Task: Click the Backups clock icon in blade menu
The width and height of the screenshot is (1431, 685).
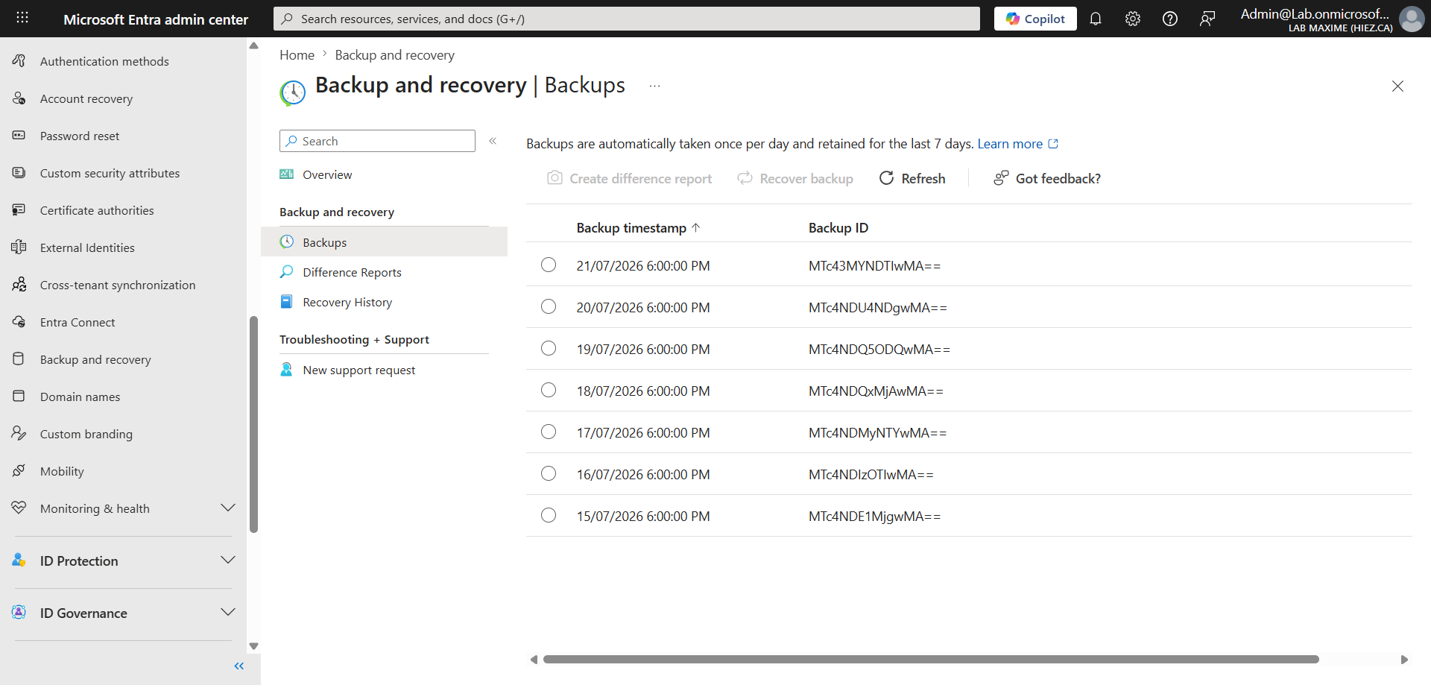Action: (x=287, y=242)
